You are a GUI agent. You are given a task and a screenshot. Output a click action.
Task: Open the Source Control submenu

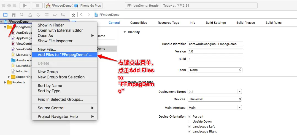click(x=64, y=108)
